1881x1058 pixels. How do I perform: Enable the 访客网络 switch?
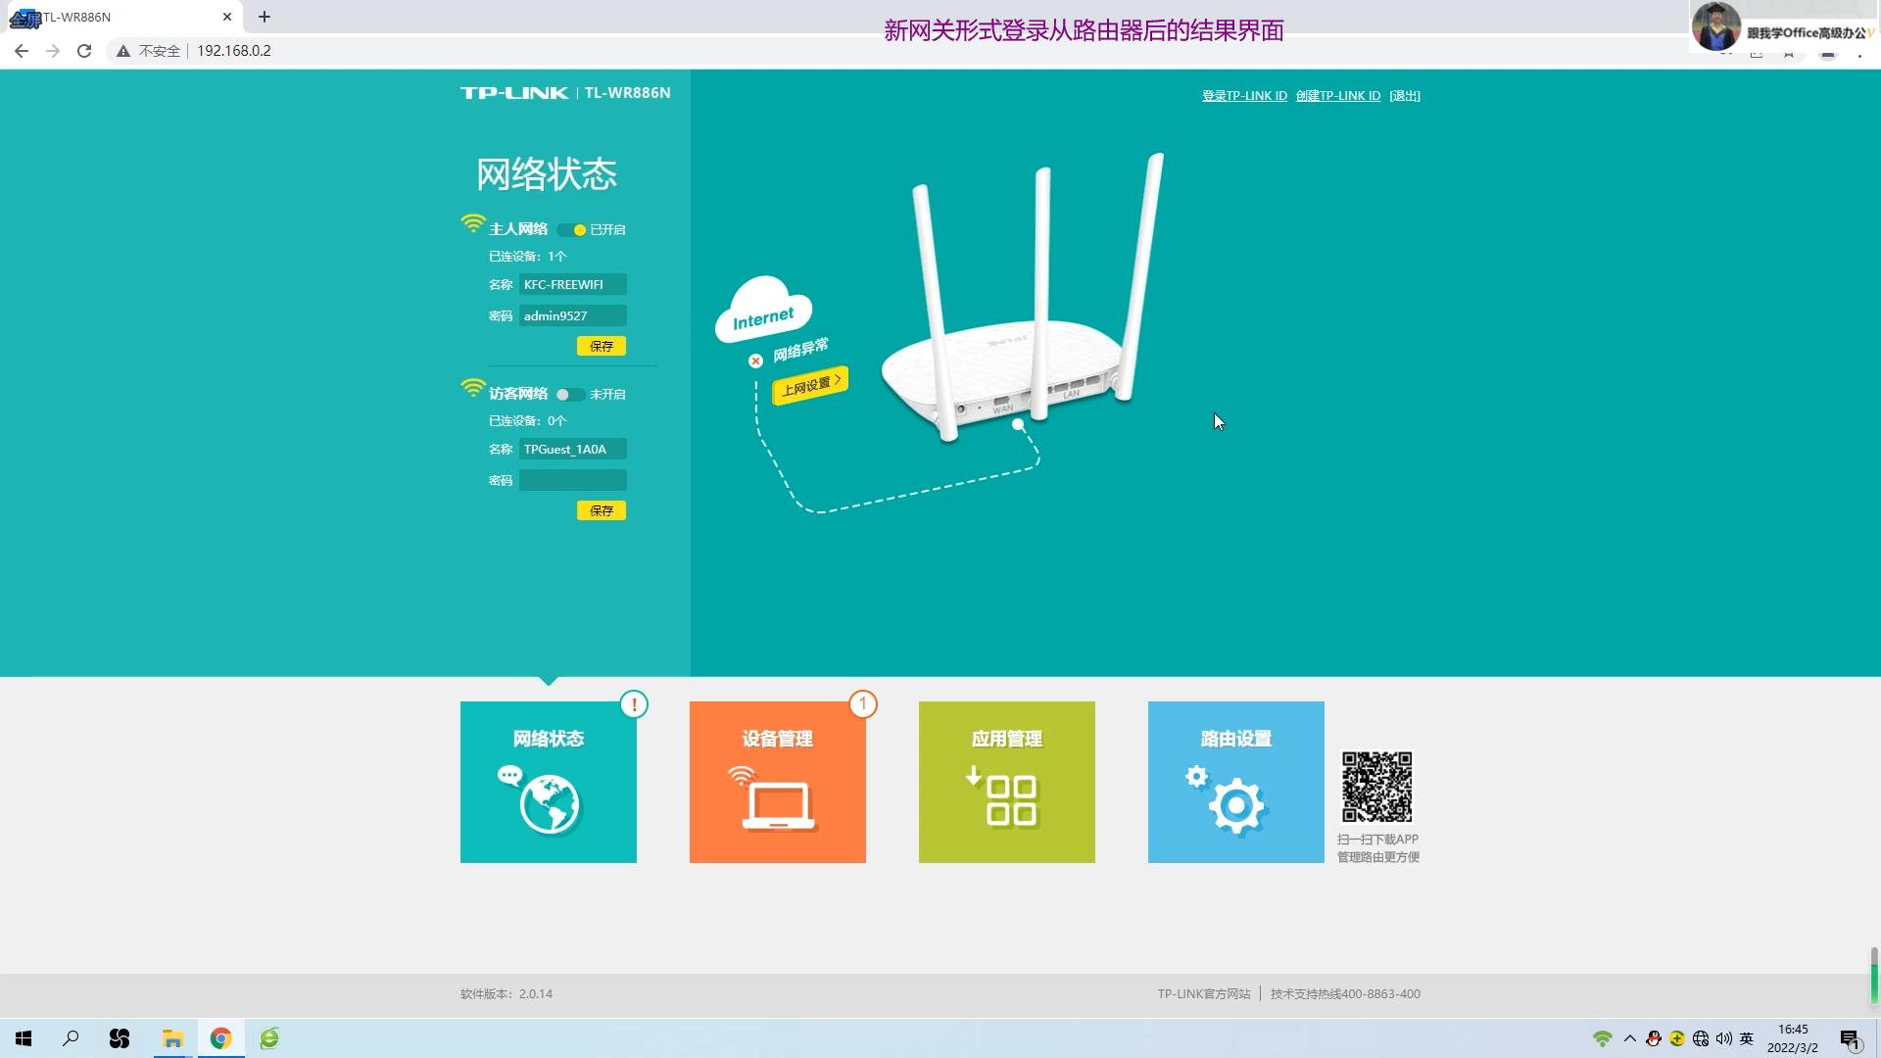pos(569,394)
